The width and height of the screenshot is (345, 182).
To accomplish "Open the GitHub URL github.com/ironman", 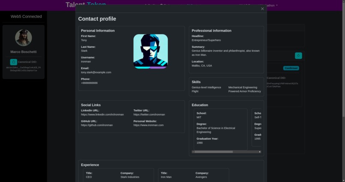I will pos(97,125).
